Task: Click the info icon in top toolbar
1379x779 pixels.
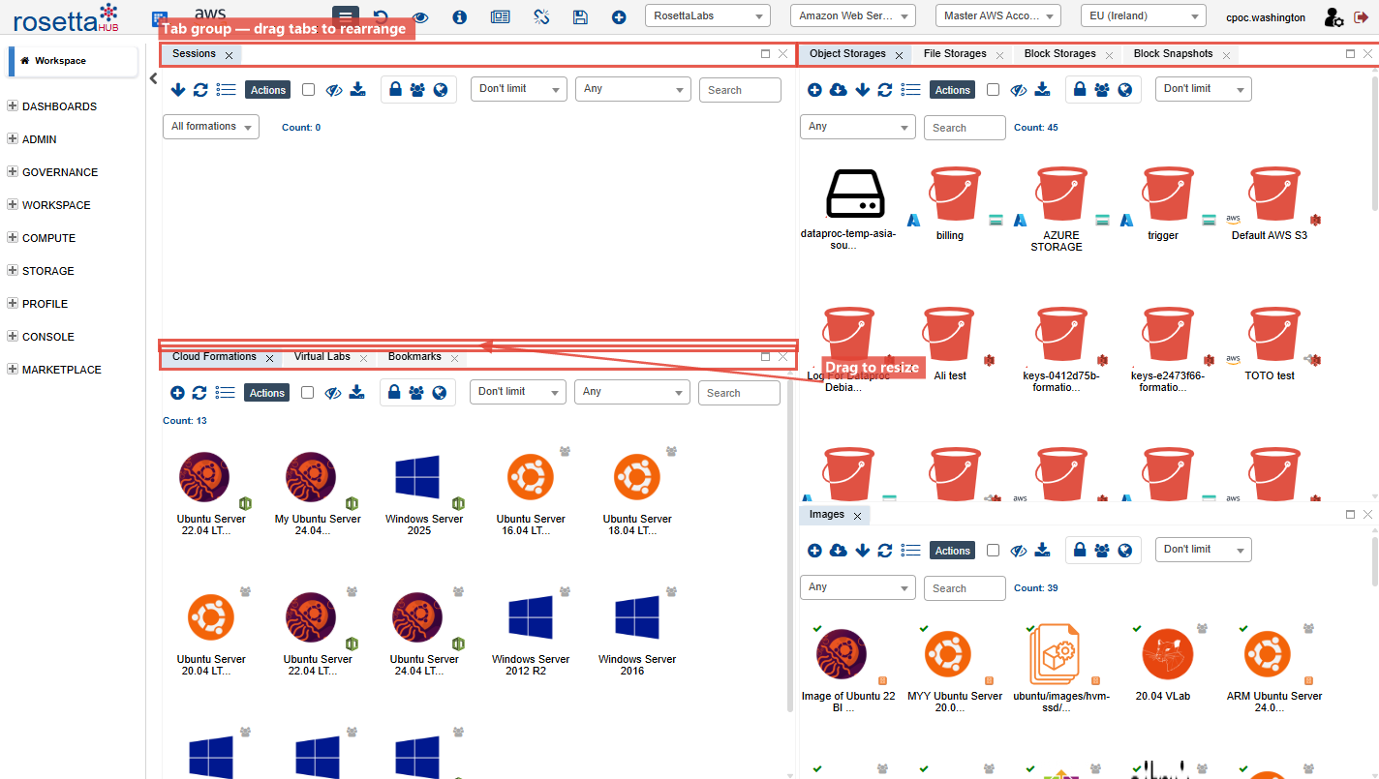Action: 459,17
